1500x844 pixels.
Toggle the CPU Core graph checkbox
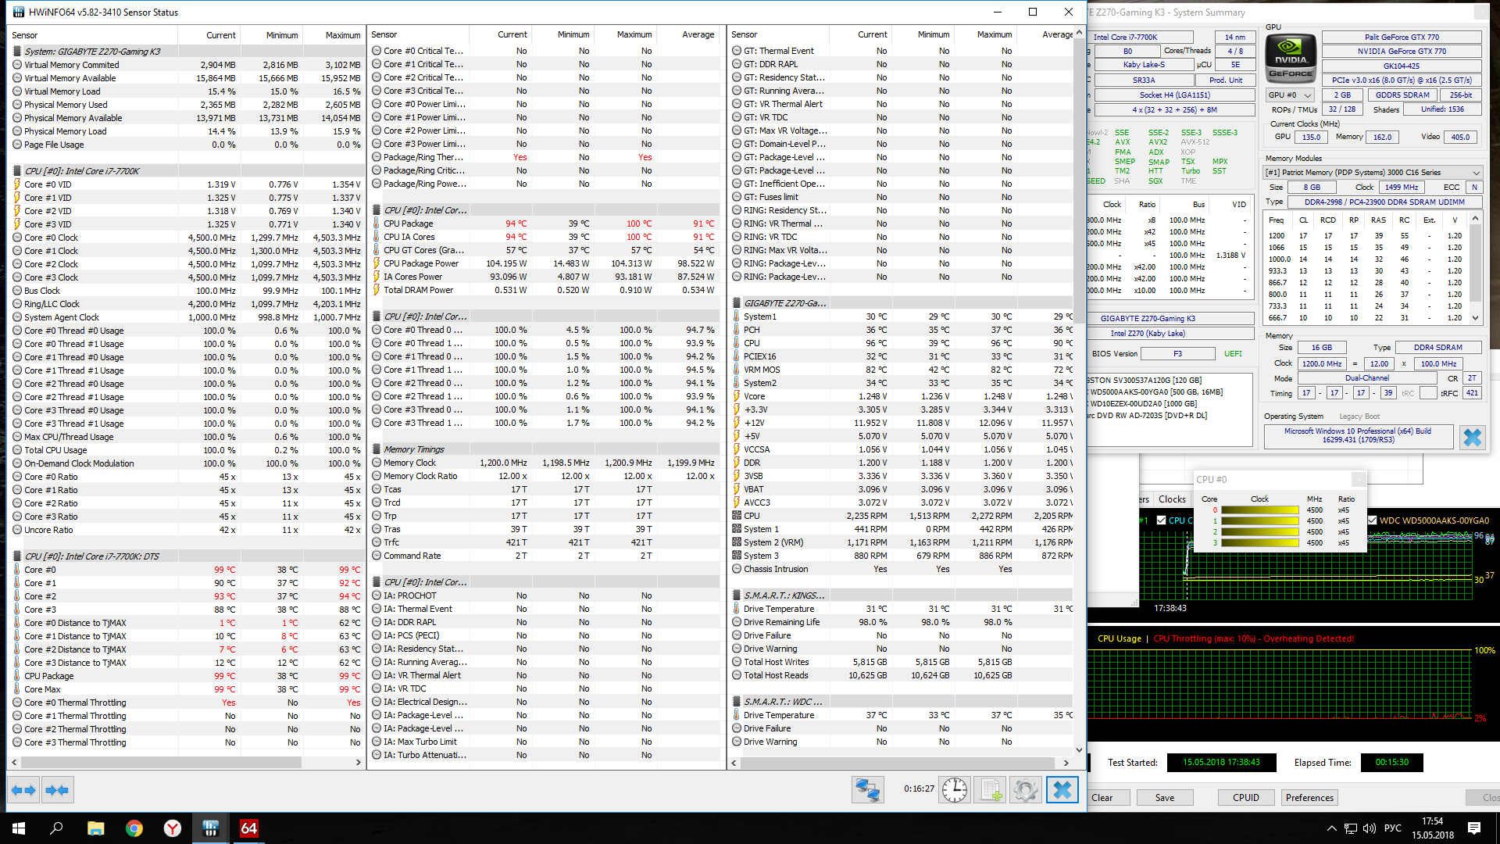tap(1161, 520)
